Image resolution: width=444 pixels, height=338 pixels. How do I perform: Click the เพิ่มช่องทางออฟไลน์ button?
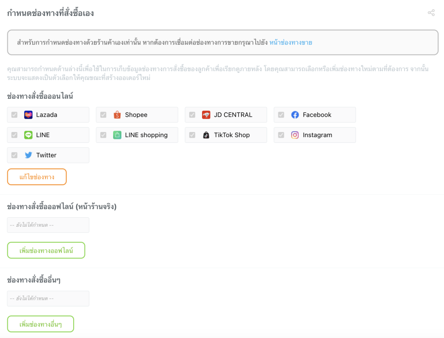tap(46, 250)
